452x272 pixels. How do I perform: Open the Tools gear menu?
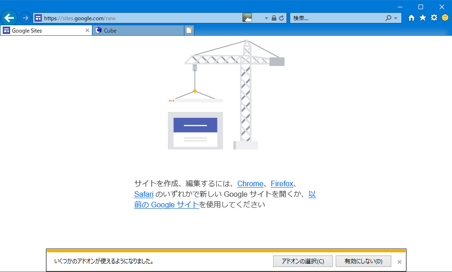pos(434,18)
